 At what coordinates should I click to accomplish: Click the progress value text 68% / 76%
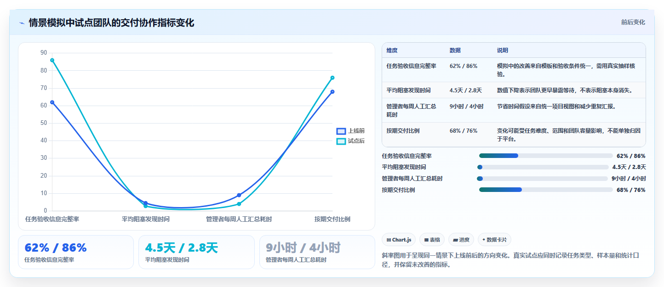tap(631, 190)
